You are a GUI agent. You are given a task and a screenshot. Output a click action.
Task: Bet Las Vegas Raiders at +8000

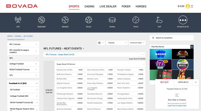(130, 104)
